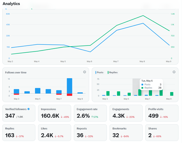This screenshot has width=184, height=143.
Task: Click the tall May 8 follows bar
Action: [x=70, y=86]
